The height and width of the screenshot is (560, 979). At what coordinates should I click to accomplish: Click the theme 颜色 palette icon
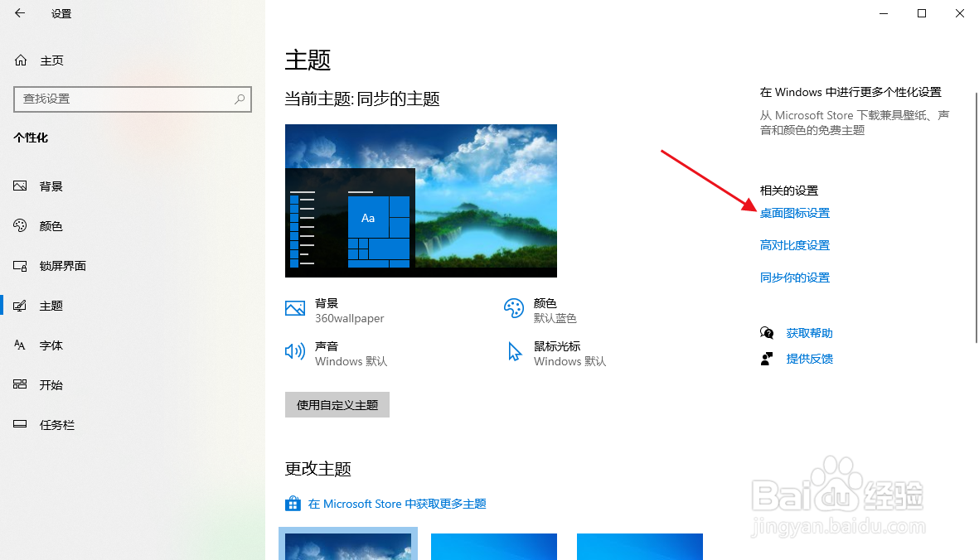tap(514, 308)
